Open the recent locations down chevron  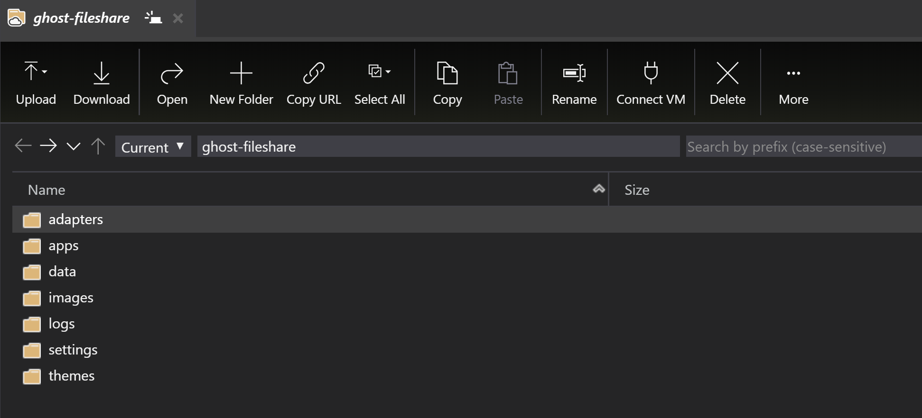coord(74,146)
